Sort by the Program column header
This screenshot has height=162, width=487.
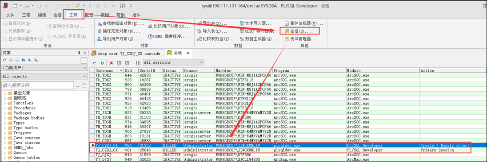[309, 70]
